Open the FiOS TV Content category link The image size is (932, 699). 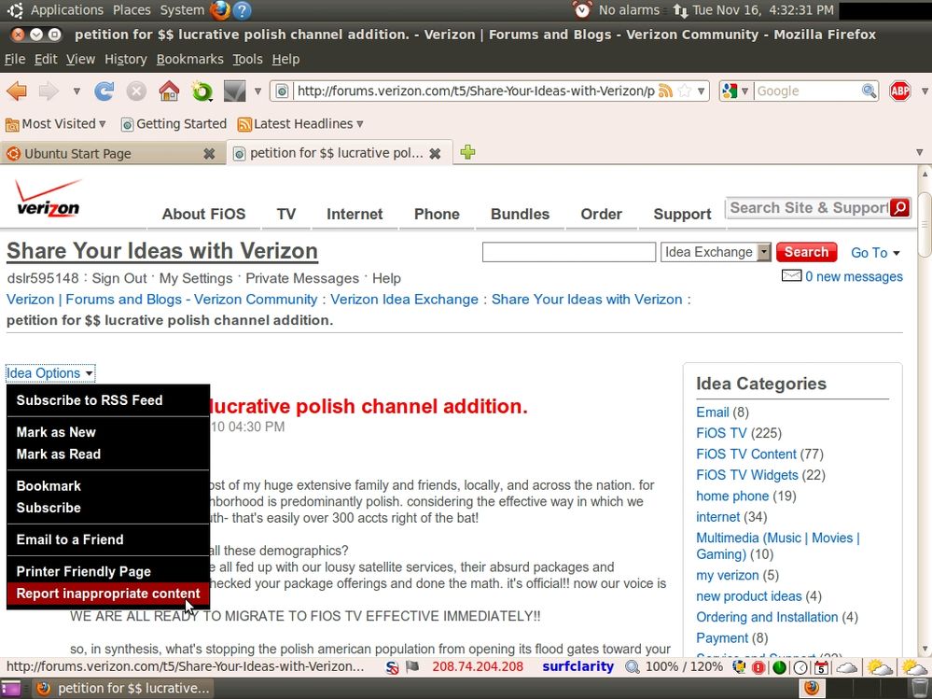point(746,454)
